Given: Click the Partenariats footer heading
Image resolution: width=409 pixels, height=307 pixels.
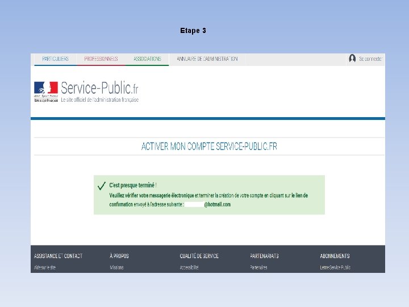Looking at the screenshot, I should click(x=264, y=256).
